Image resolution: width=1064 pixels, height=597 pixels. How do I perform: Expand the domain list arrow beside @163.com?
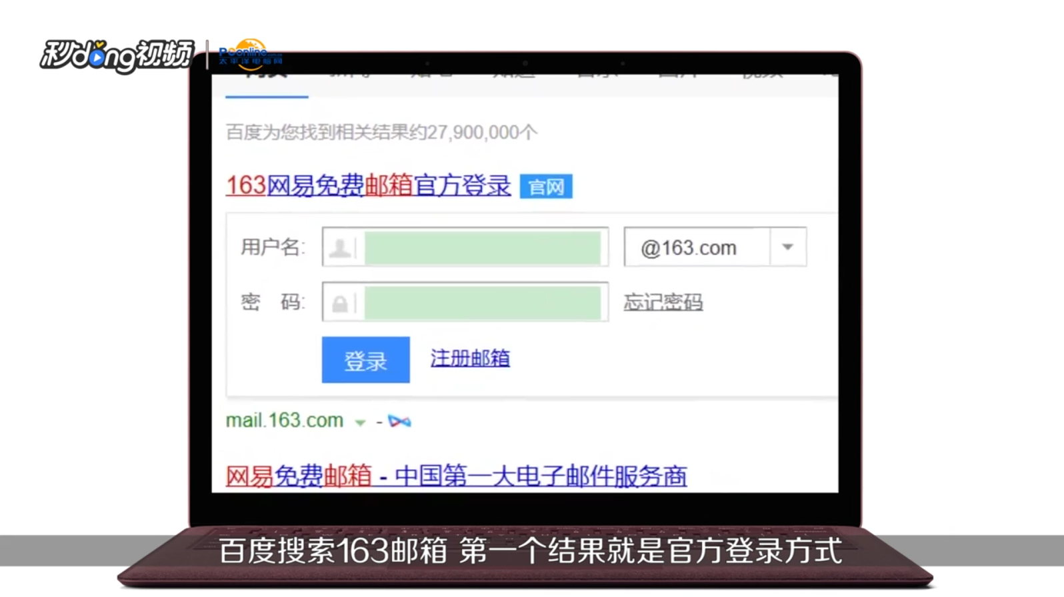[x=788, y=247]
